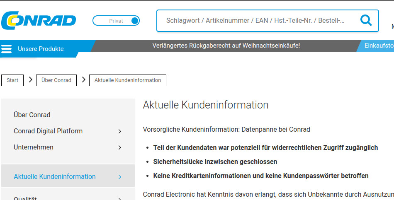Screen dimensions: 394x200
Task: Open Über Conrad breadcrumb
Action: click(56, 80)
